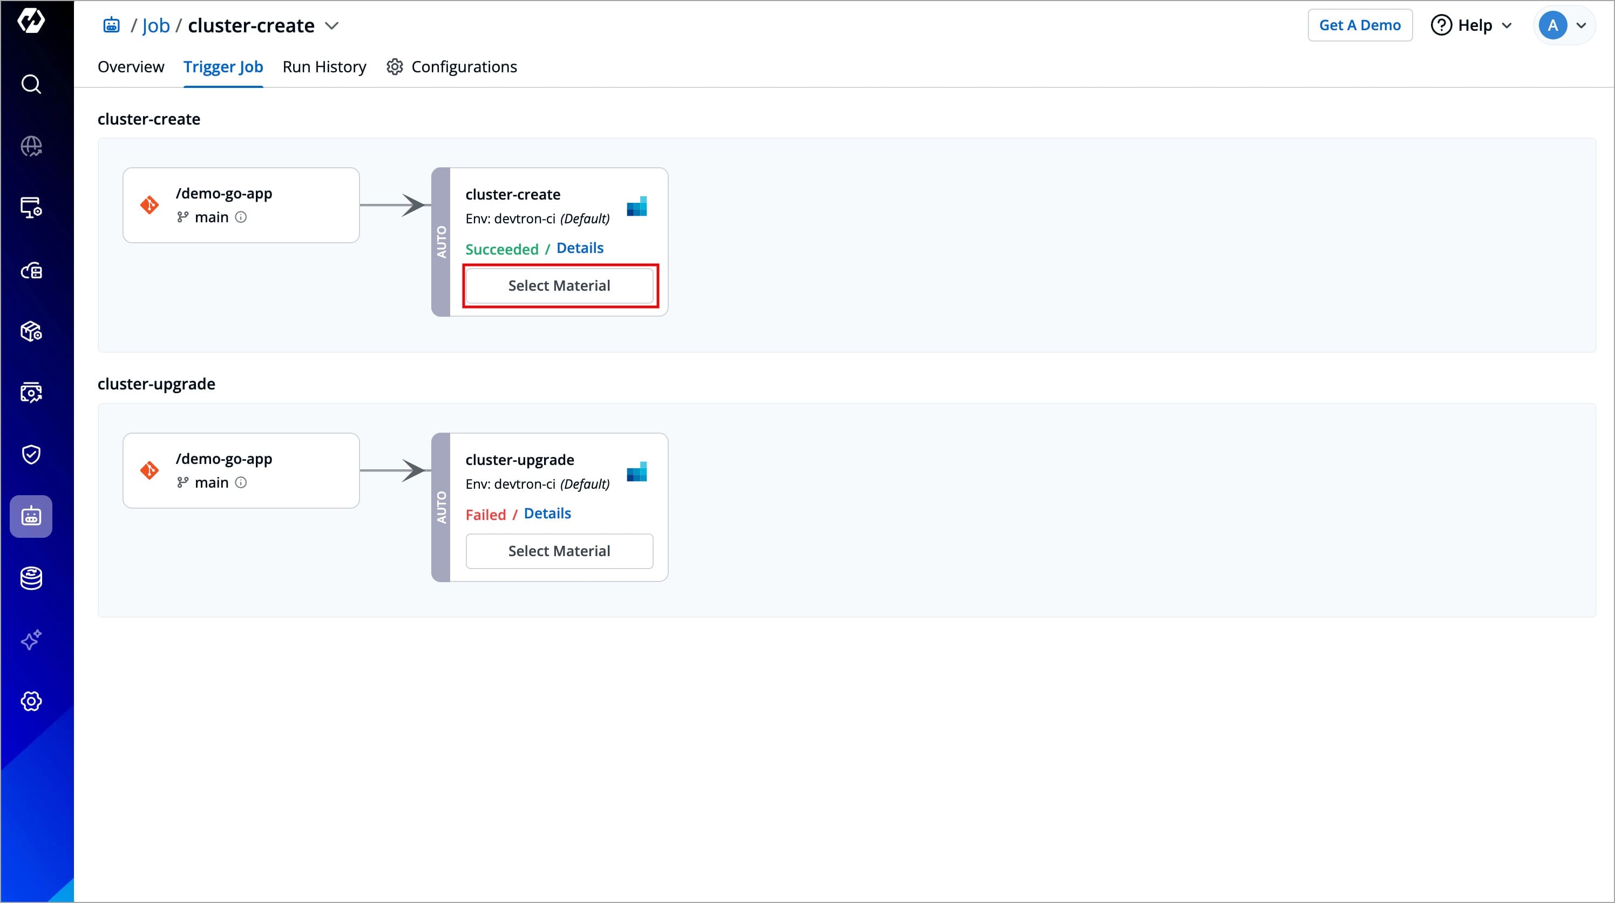
Task: Click the AI sparkle icon in sidebar
Action: tap(31, 639)
